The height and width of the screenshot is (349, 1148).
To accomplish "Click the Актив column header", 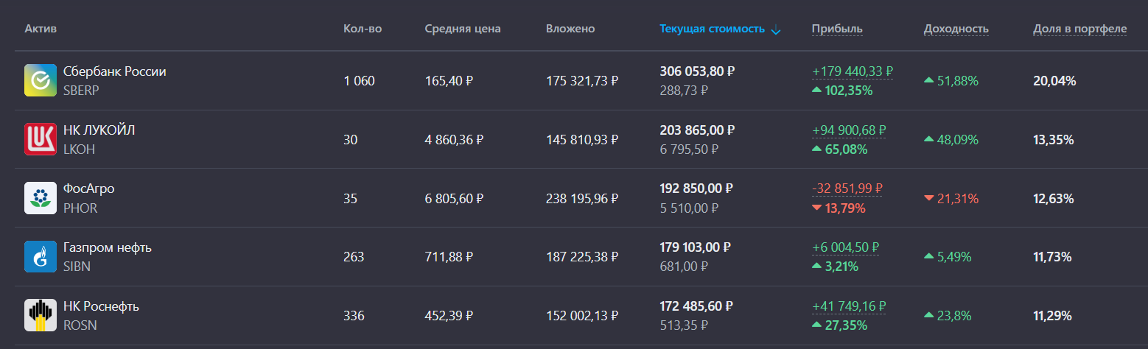I will 41,29.
